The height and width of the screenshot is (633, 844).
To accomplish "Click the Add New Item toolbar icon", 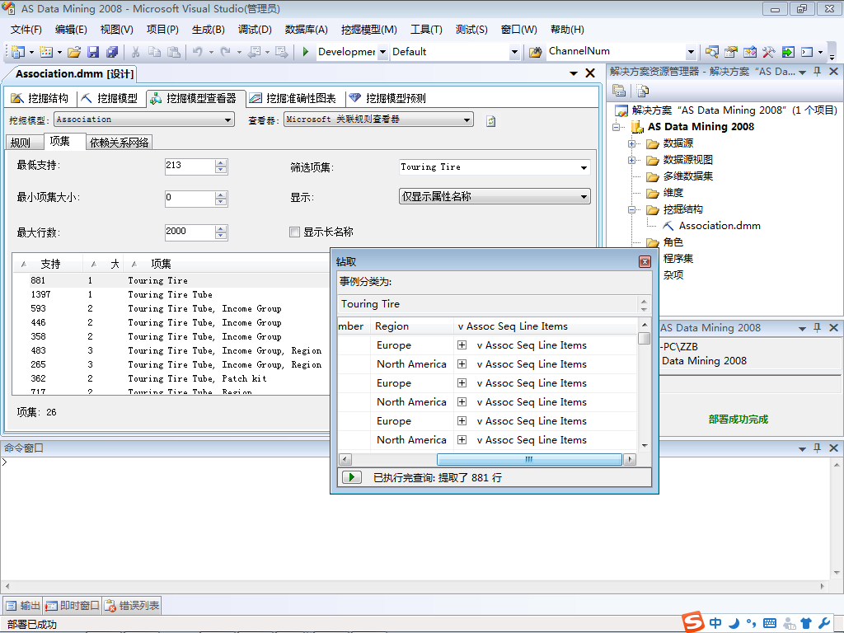I will [46, 52].
